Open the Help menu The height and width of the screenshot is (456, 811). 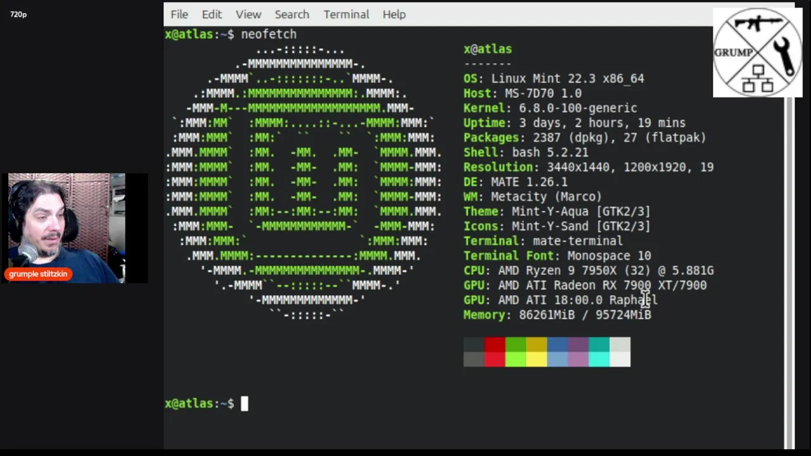tap(394, 14)
